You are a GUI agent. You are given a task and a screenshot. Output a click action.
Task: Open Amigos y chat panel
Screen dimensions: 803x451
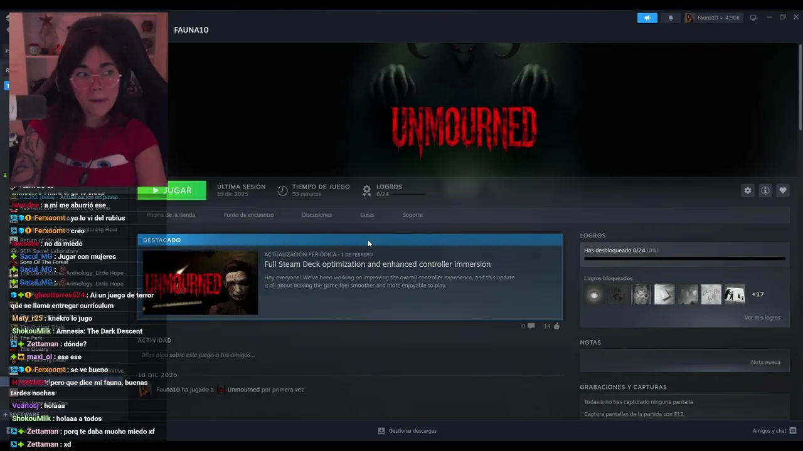pyautogui.click(x=769, y=431)
